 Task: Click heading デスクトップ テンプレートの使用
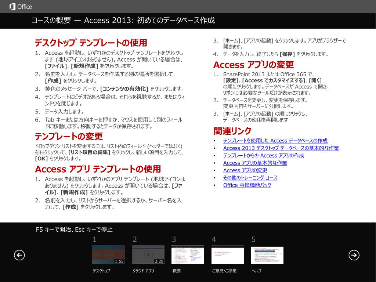pos(91,43)
